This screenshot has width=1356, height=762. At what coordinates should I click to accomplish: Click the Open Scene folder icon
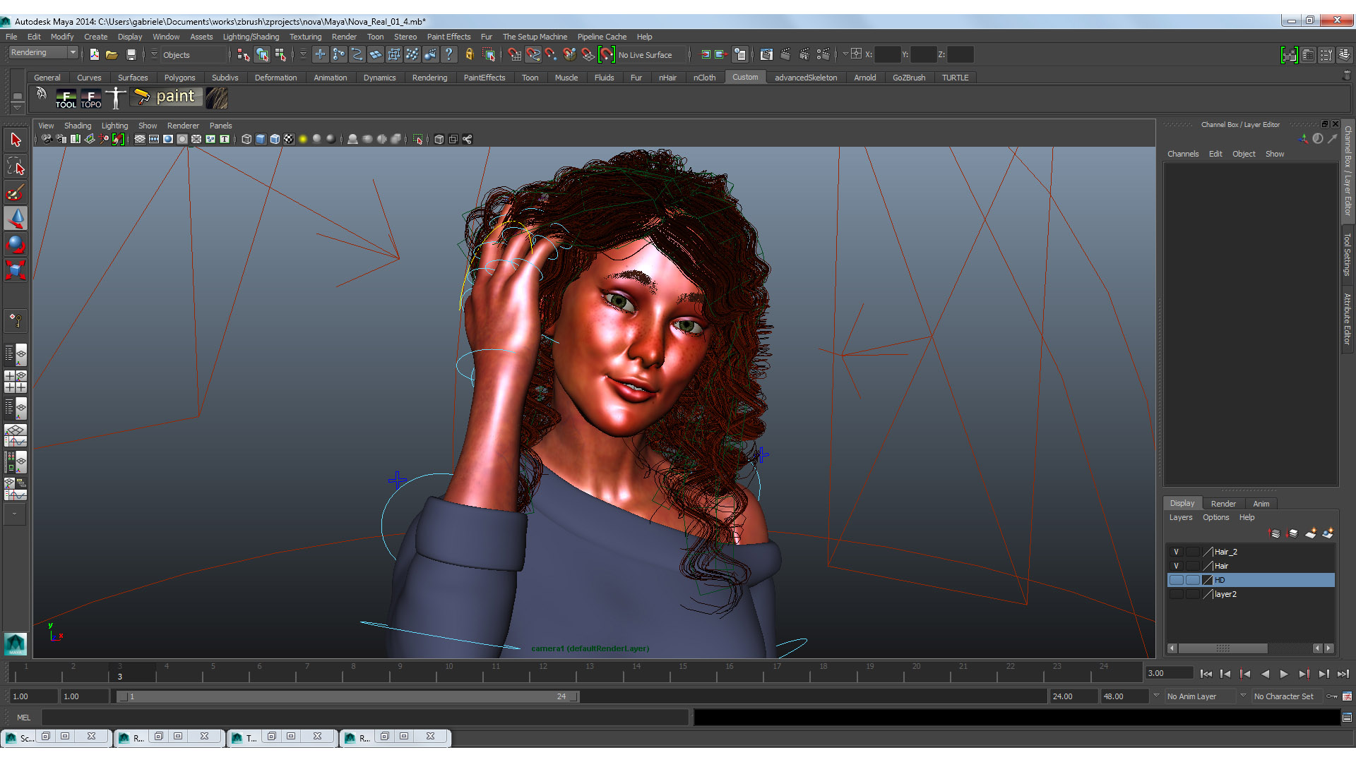pyautogui.click(x=112, y=54)
